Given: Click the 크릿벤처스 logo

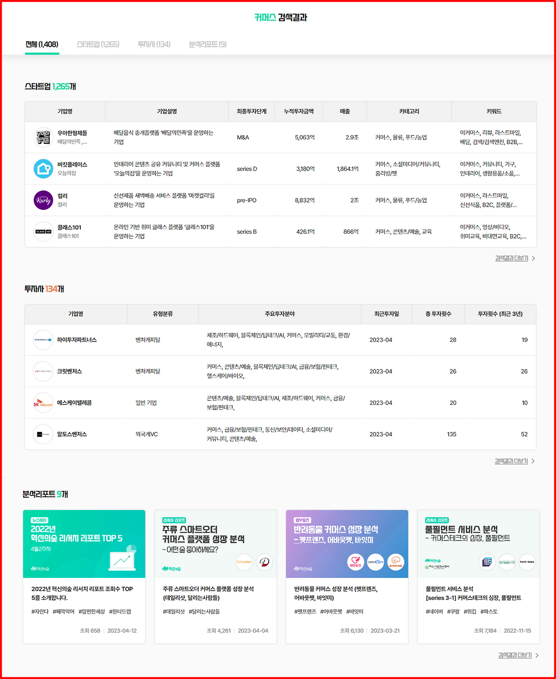Looking at the screenshot, I should tap(43, 371).
